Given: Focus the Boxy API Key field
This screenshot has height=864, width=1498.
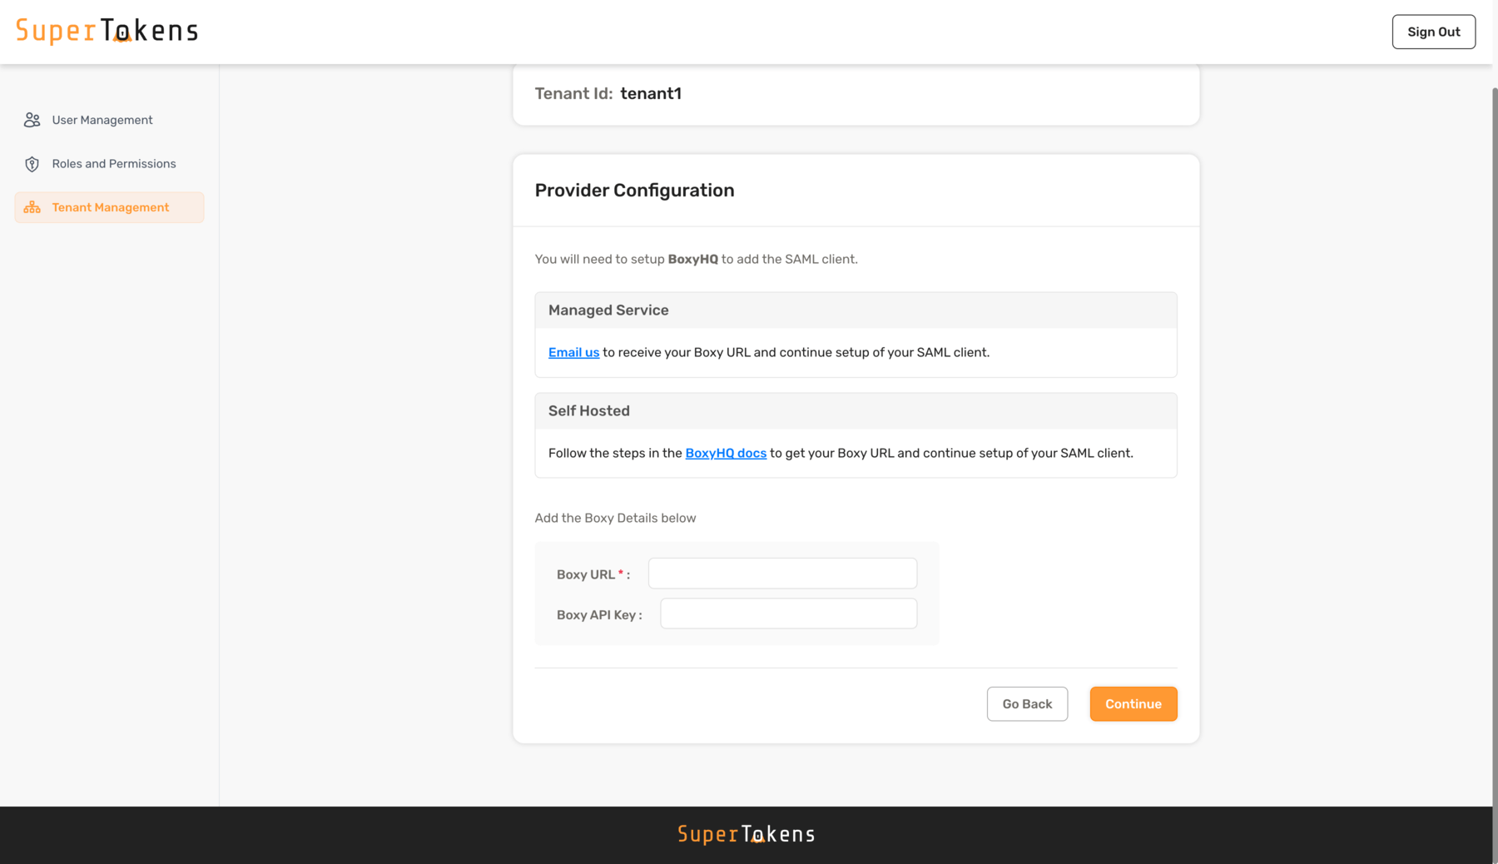Looking at the screenshot, I should pos(787,613).
